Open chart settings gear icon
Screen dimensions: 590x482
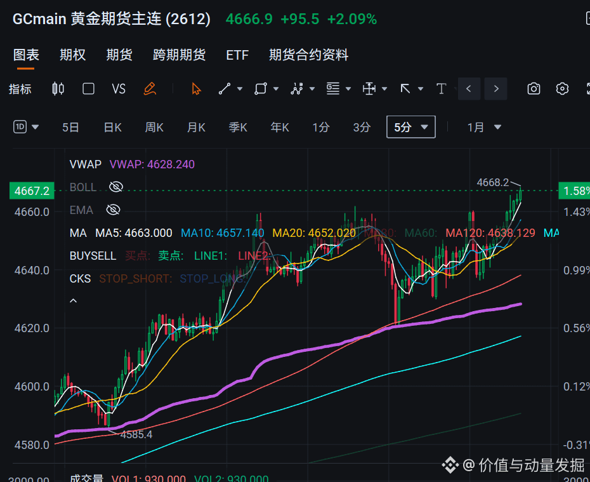(x=562, y=89)
